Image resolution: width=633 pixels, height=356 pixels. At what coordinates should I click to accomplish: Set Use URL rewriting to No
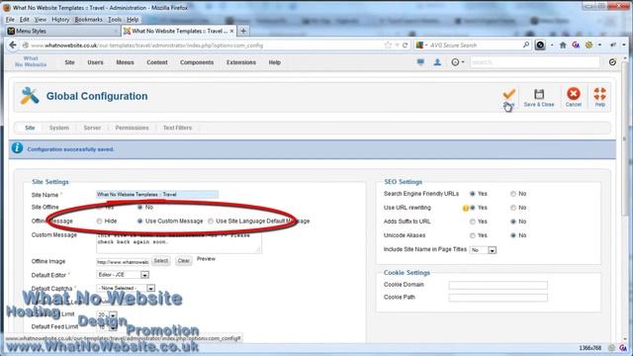point(513,208)
